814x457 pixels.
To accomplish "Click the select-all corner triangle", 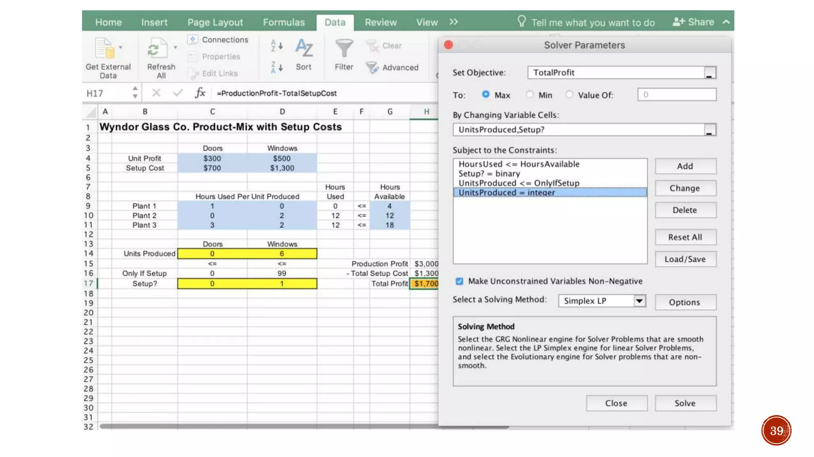I will pyautogui.click(x=91, y=113).
